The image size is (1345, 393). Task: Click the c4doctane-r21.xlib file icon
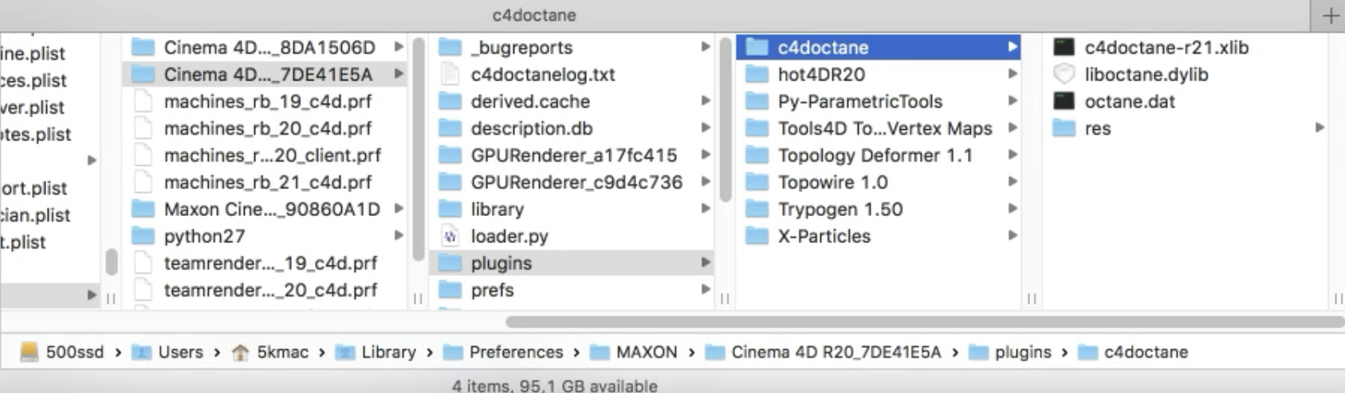click(x=1064, y=48)
